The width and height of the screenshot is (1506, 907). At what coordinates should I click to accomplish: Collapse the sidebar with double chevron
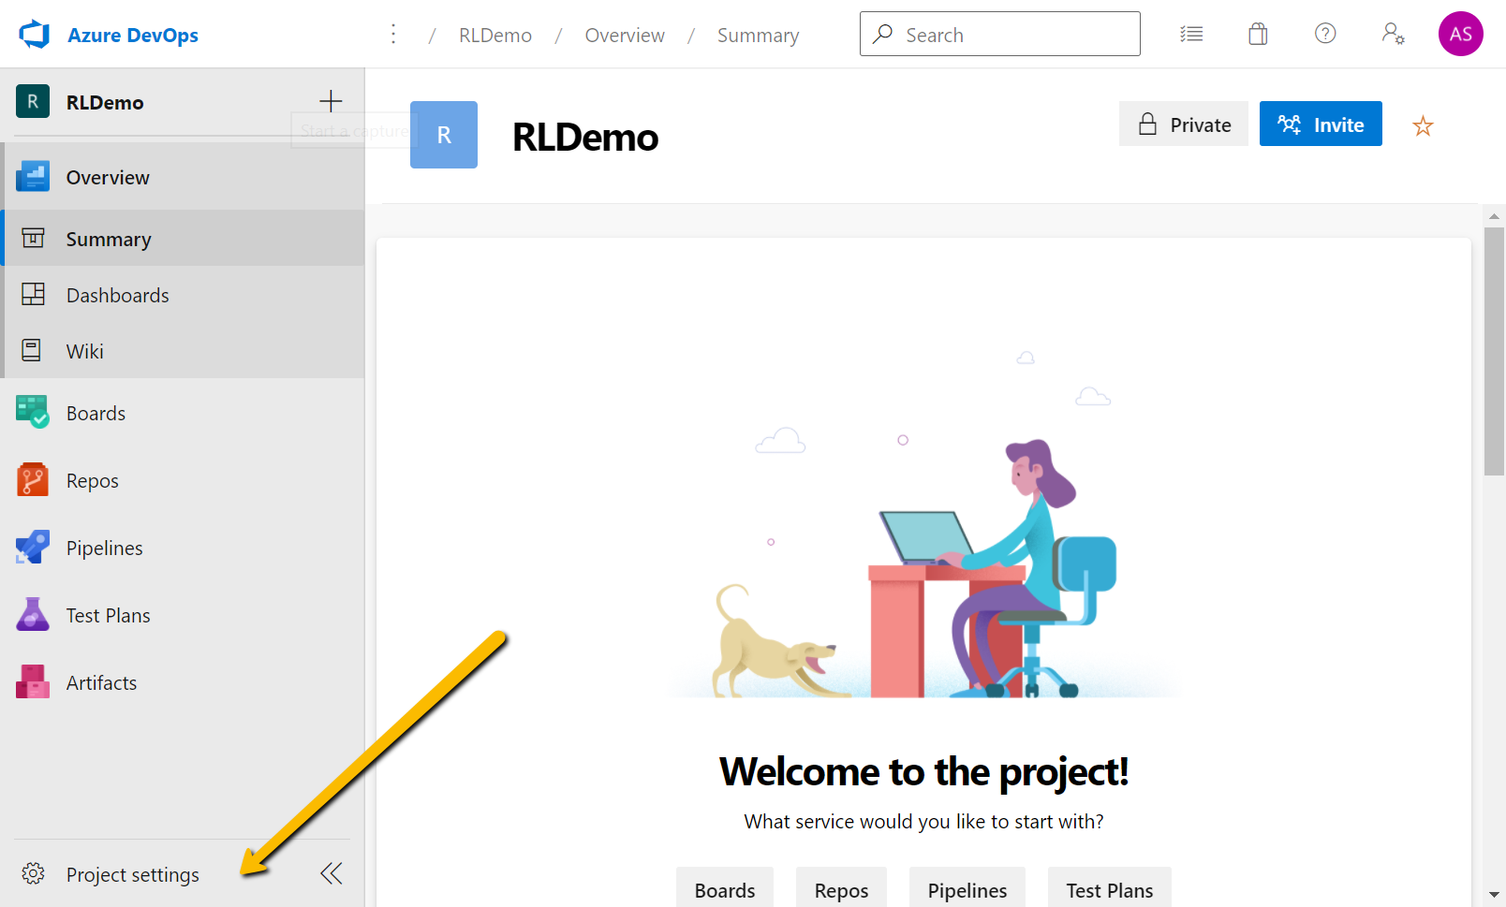coord(332,873)
